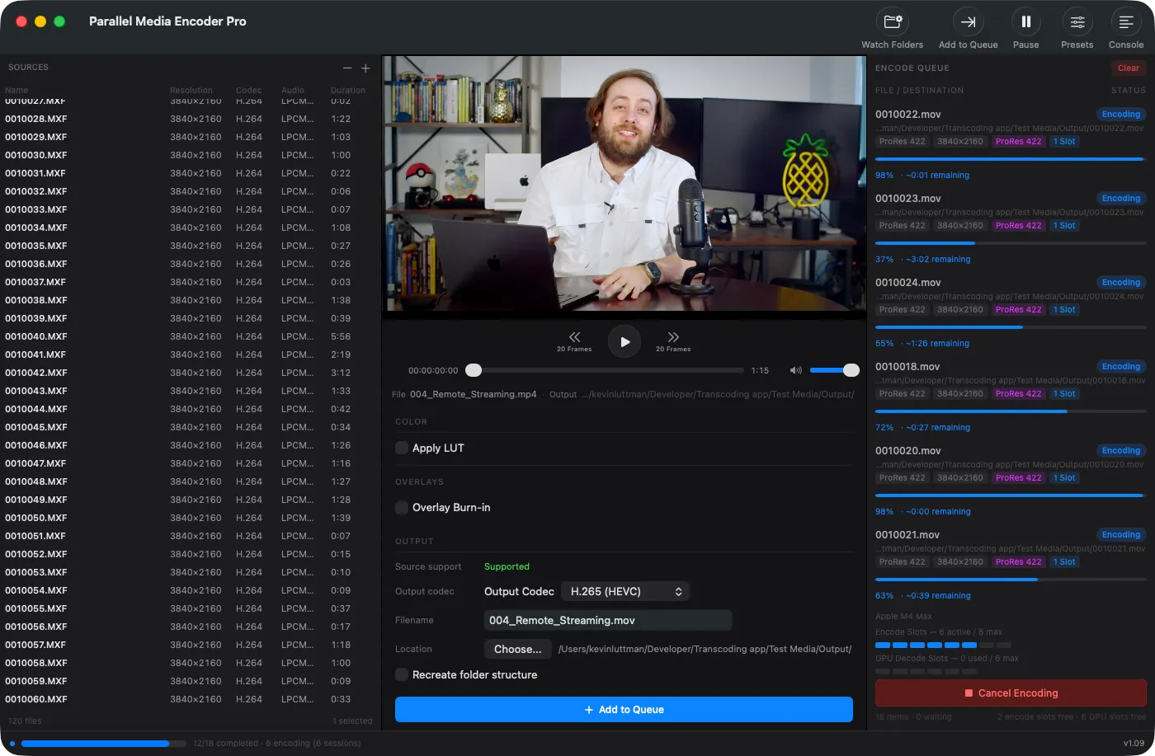Viewport: 1155px width, 756px height.
Task: Enable the Apply LUT option
Action: (x=401, y=448)
